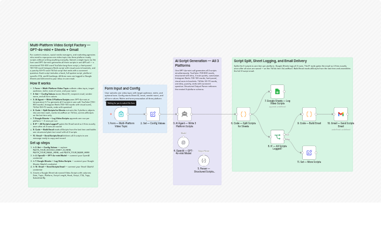Open the OpenAI GPT-4o-mini Model node
Viewport: 381px width, 229px height.
[x=183, y=142]
